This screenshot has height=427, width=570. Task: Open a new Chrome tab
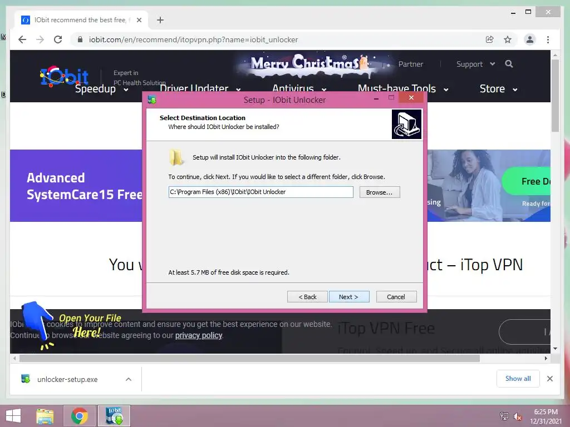click(160, 20)
